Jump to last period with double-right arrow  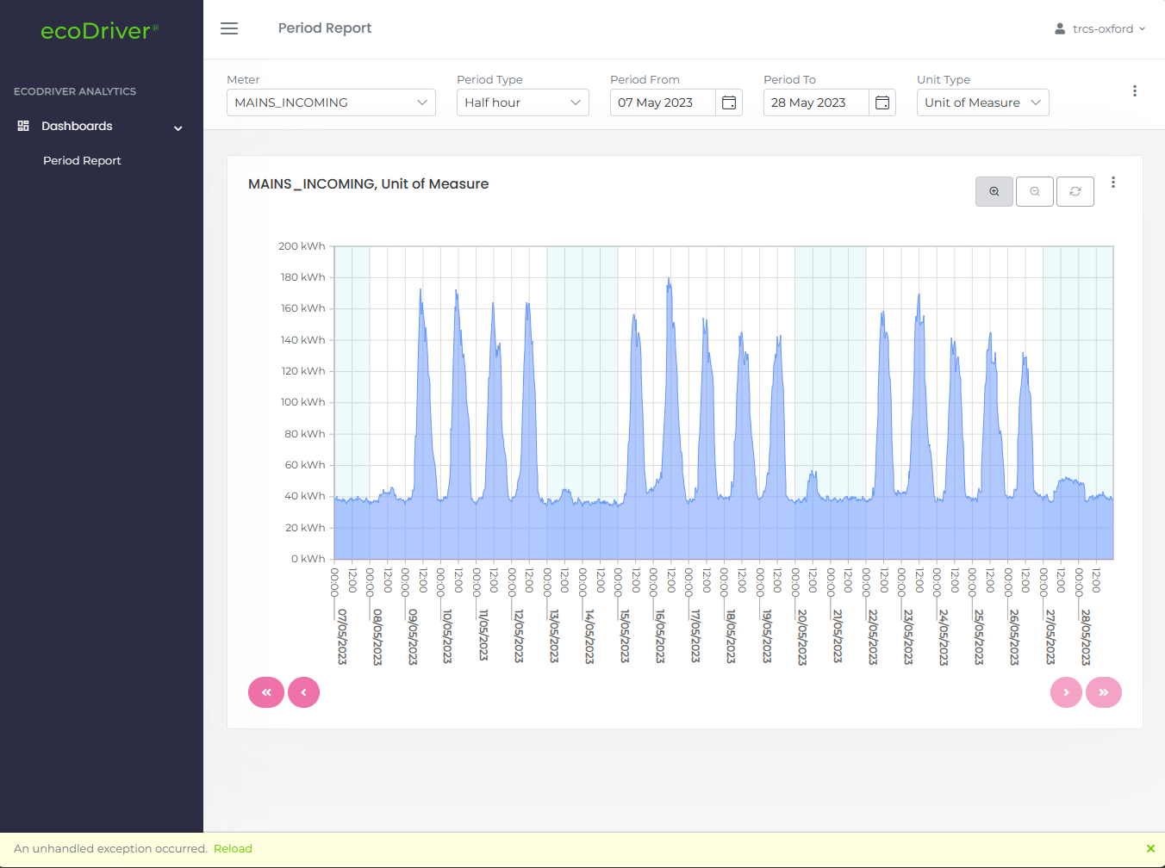(1104, 692)
